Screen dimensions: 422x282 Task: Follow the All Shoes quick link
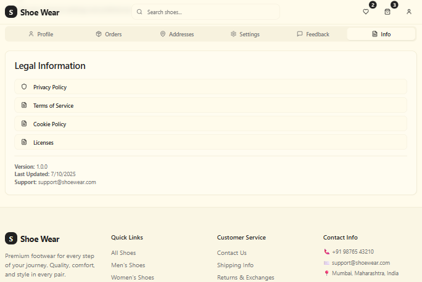pyautogui.click(x=123, y=252)
